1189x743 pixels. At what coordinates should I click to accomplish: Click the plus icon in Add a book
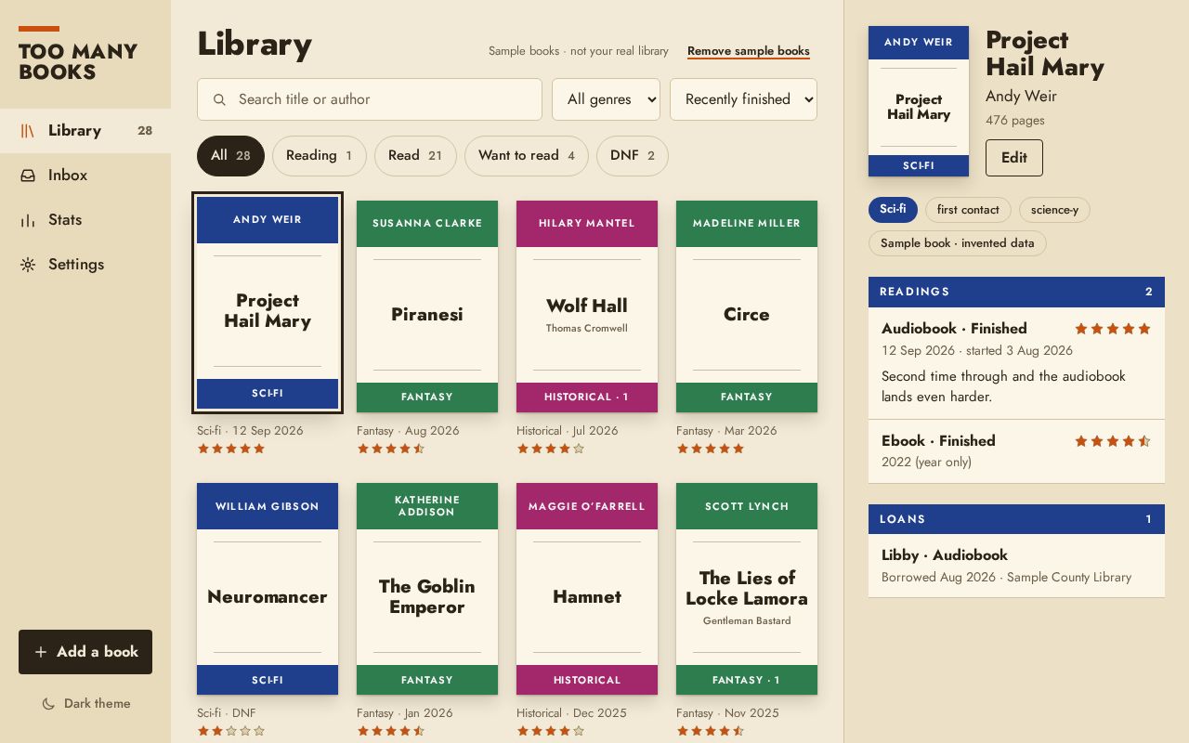(40, 652)
